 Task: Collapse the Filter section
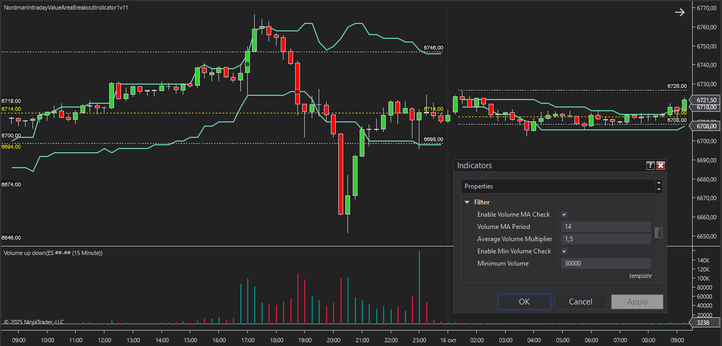click(x=467, y=202)
